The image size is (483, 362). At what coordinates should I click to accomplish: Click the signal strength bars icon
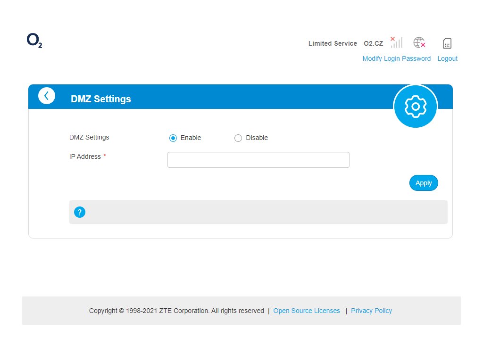click(396, 42)
